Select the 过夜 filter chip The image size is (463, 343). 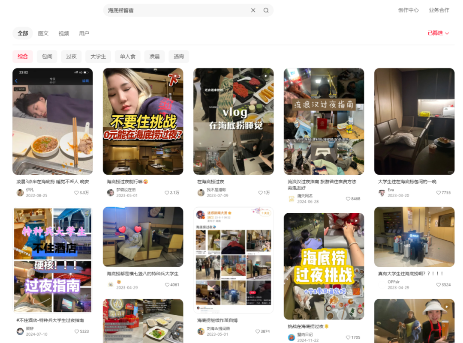pyautogui.click(x=71, y=57)
